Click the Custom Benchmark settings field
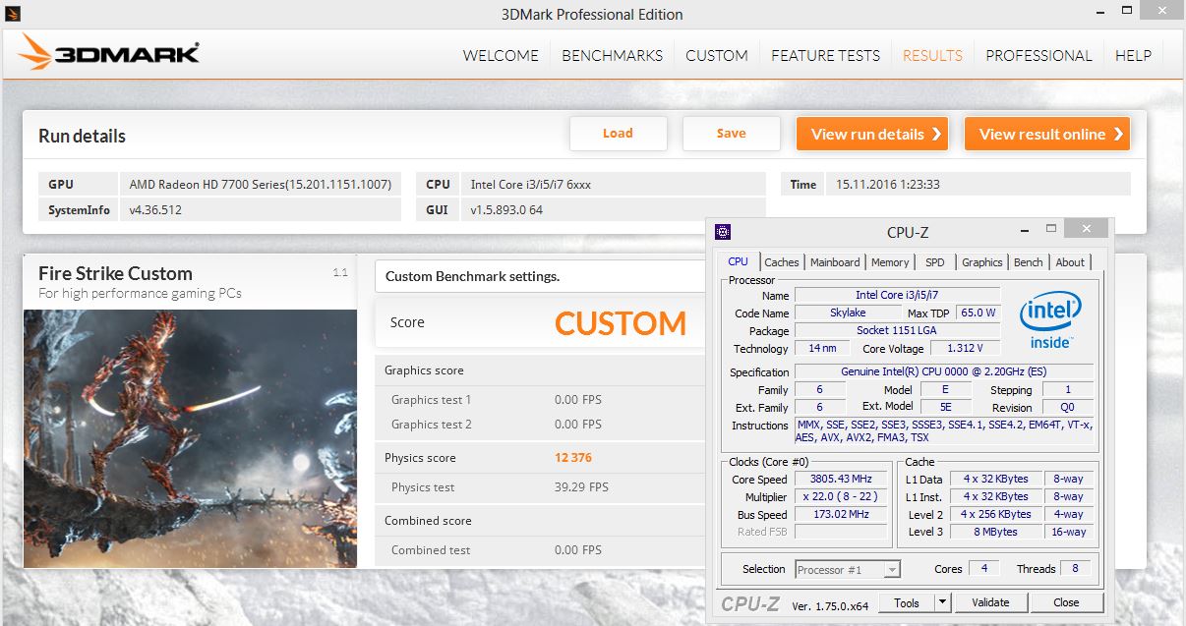 tap(541, 276)
